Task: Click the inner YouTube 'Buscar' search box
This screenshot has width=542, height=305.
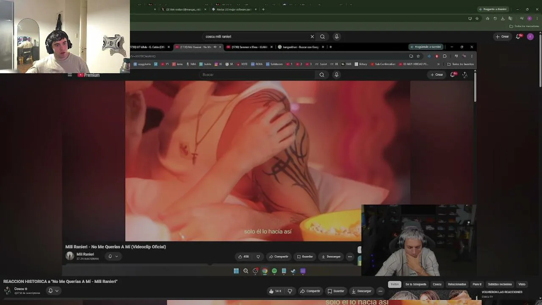Action: (x=257, y=75)
